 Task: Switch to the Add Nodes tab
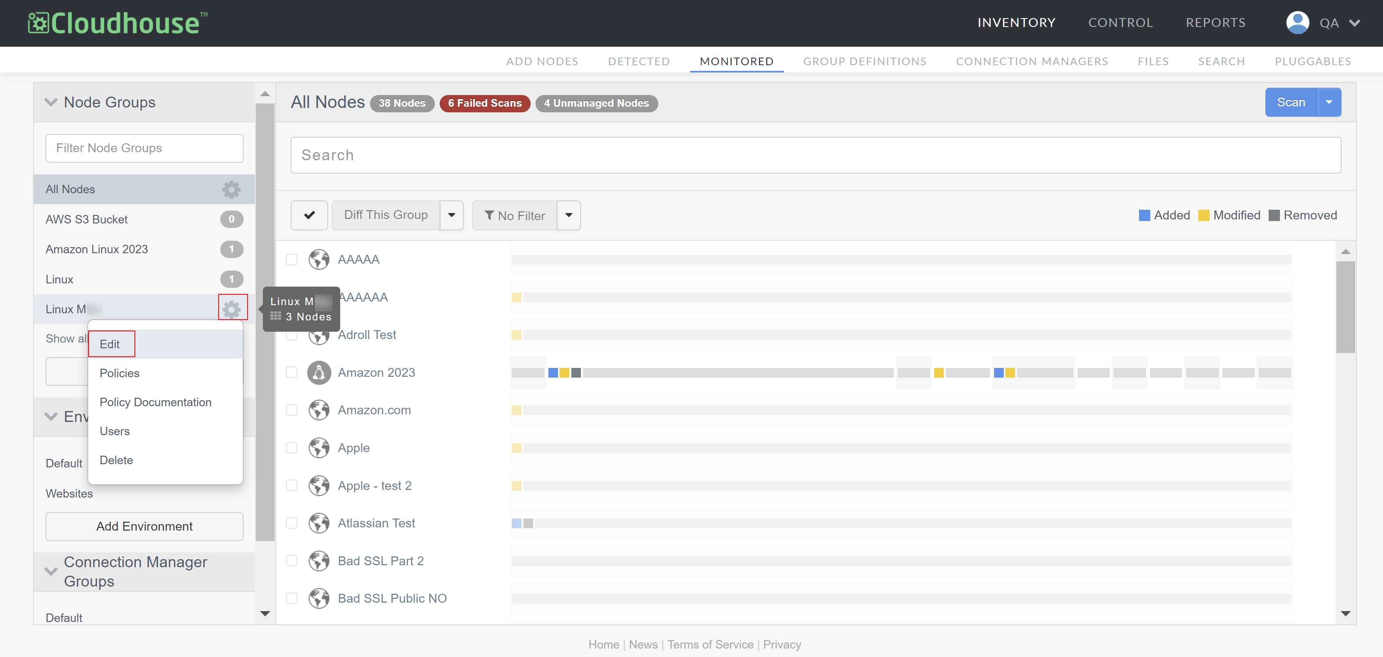(x=542, y=61)
